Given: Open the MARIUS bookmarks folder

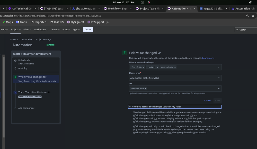Looking at the screenshot, I should pyautogui.click(x=57, y=22).
